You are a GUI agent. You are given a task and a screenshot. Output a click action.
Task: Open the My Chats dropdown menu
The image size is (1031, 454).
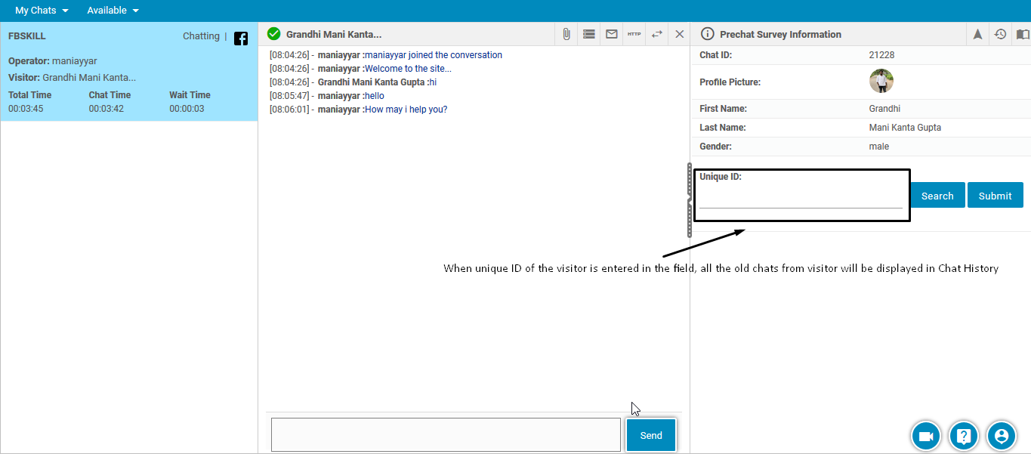pyautogui.click(x=42, y=11)
